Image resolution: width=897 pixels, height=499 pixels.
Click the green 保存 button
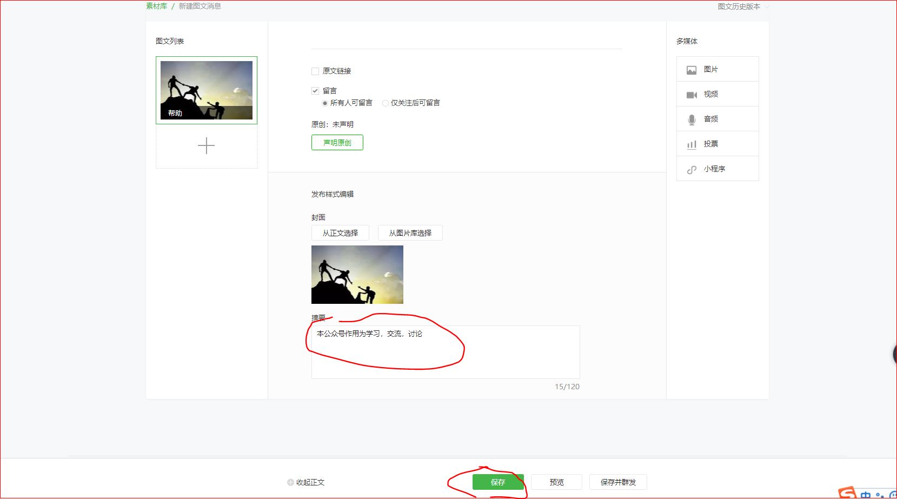pos(498,482)
